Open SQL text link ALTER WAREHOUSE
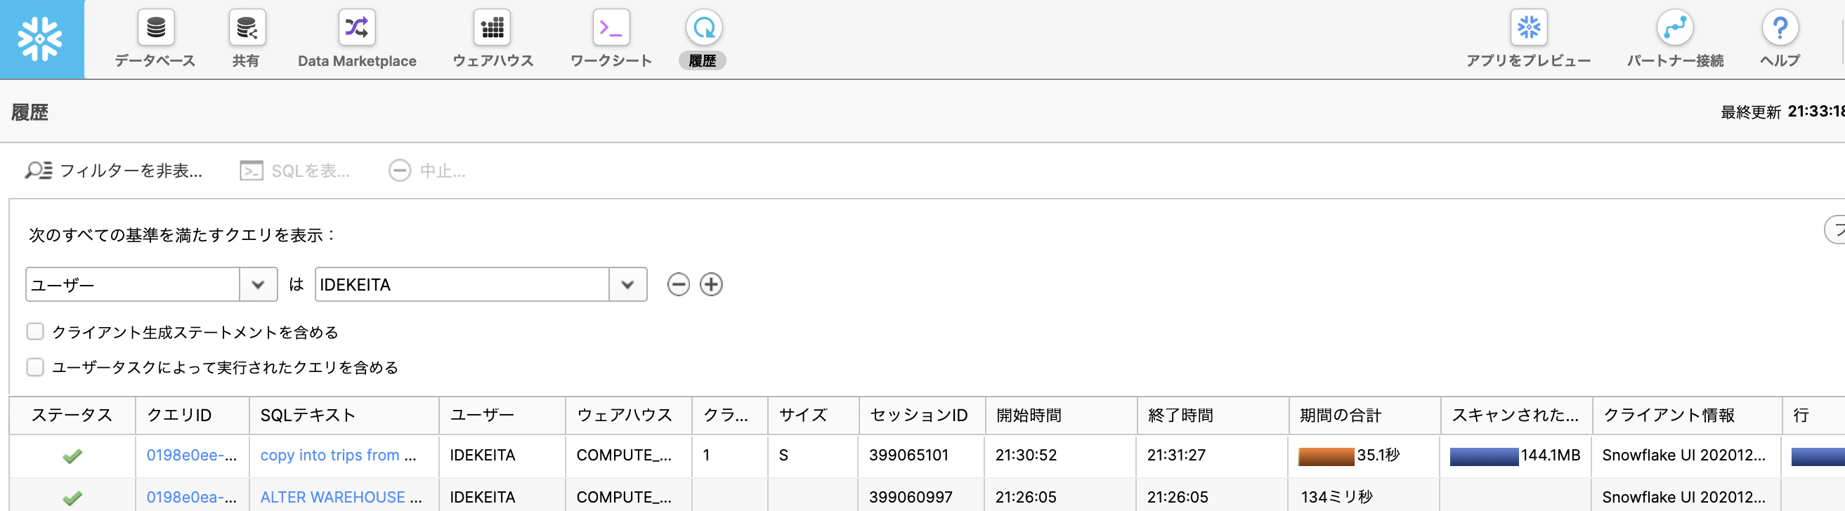This screenshot has height=511, width=1845. tap(341, 497)
